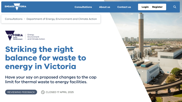Click the clock icon beside closed date

click(x=43, y=92)
